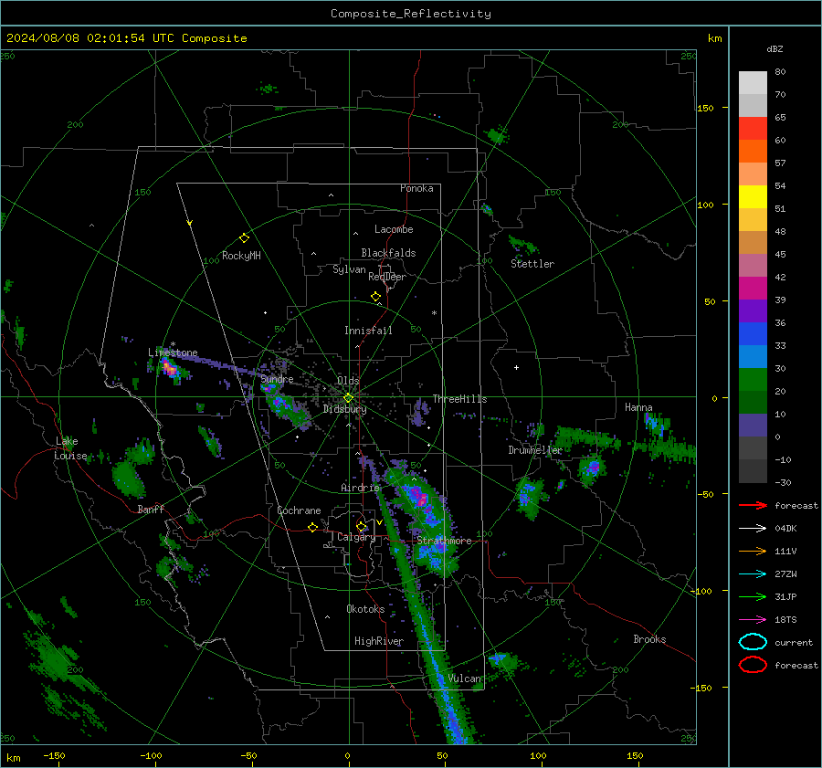Click the yellow diamond marker above Calgary
Image resolution: width=822 pixels, height=768 pixels.
pos(361,526)
